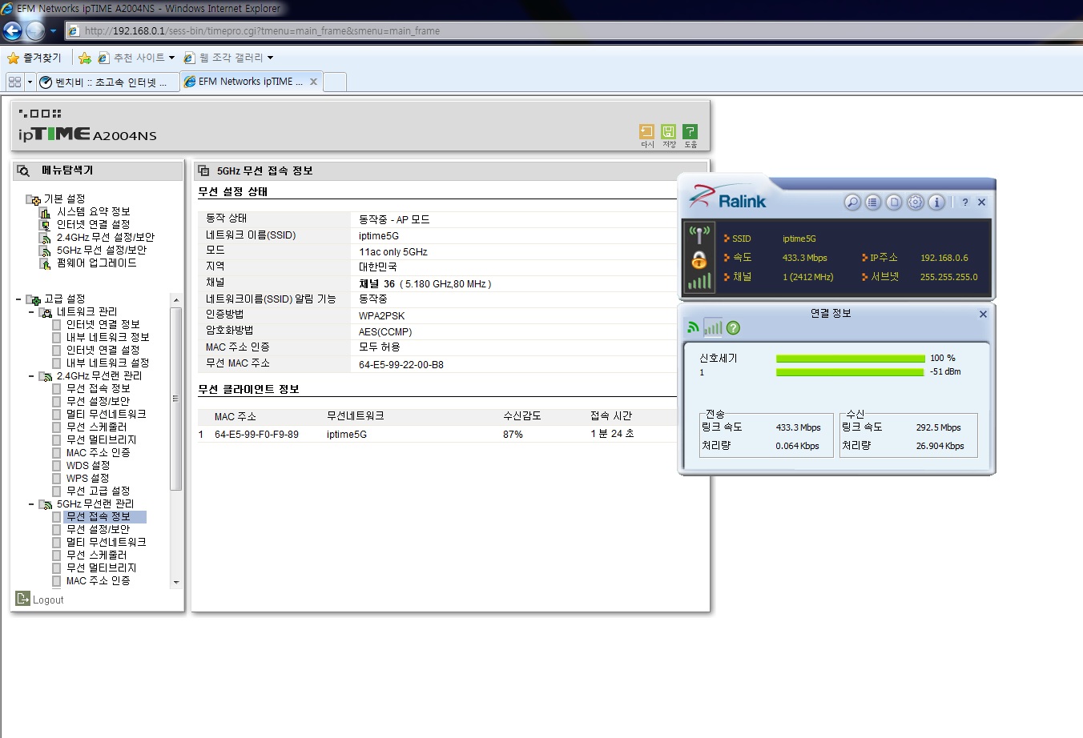Select WDS settings under 2.4GHz management

click(x=87, y=465)
